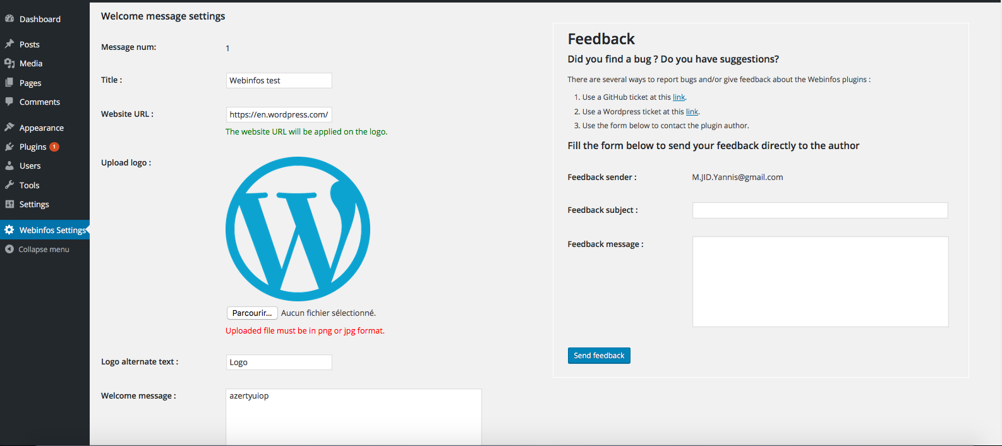Click the Plugins update count badge
1002x446 pixels.
pyautogui.click(x=54, y=147)
